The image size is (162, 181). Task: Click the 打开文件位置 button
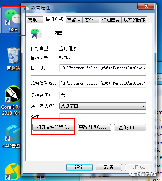[x=53, y=127]
